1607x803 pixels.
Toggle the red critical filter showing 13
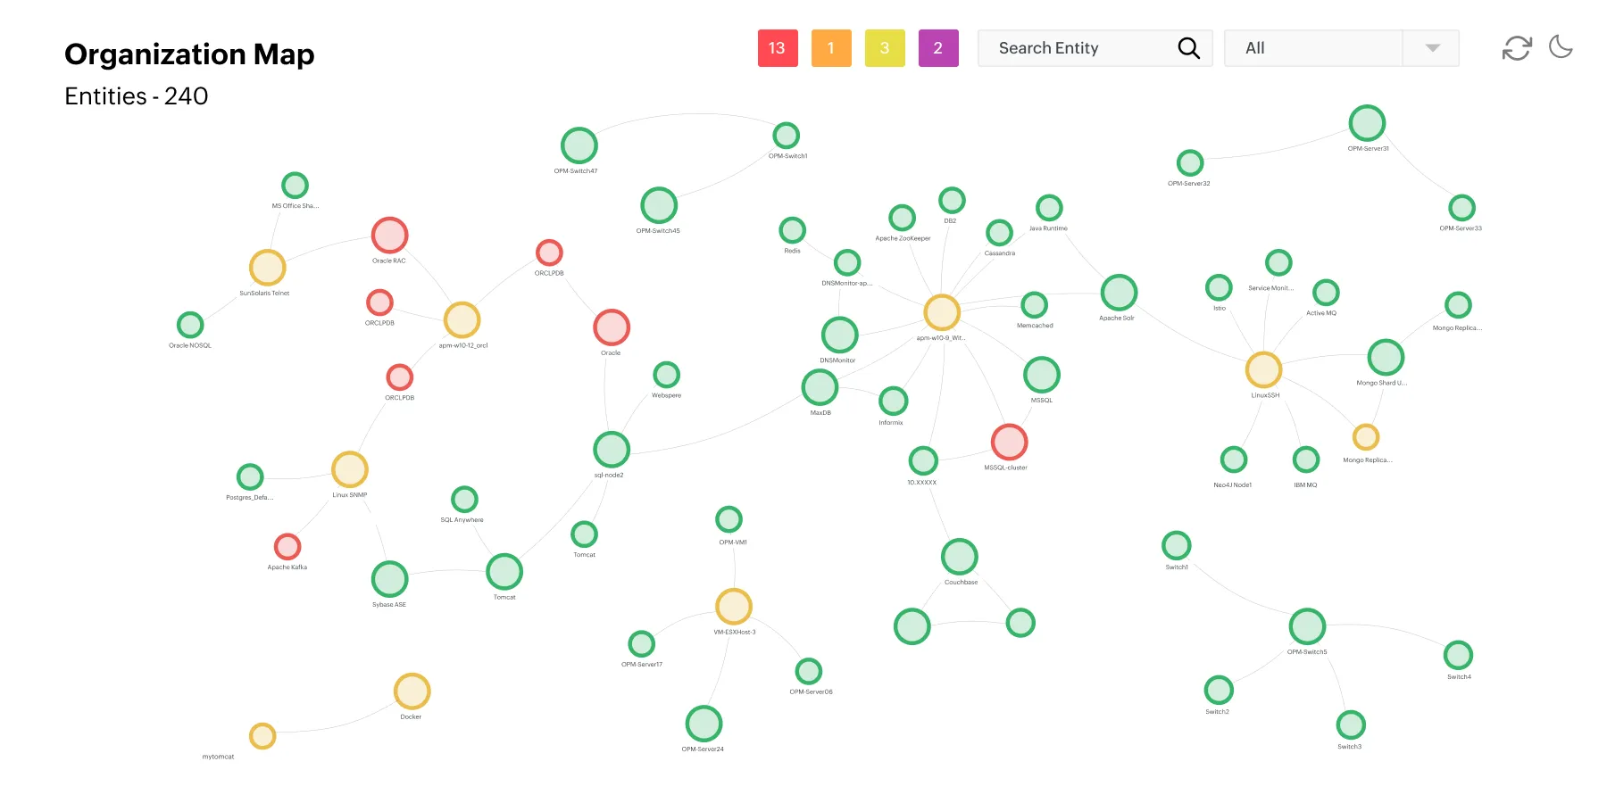777,47
